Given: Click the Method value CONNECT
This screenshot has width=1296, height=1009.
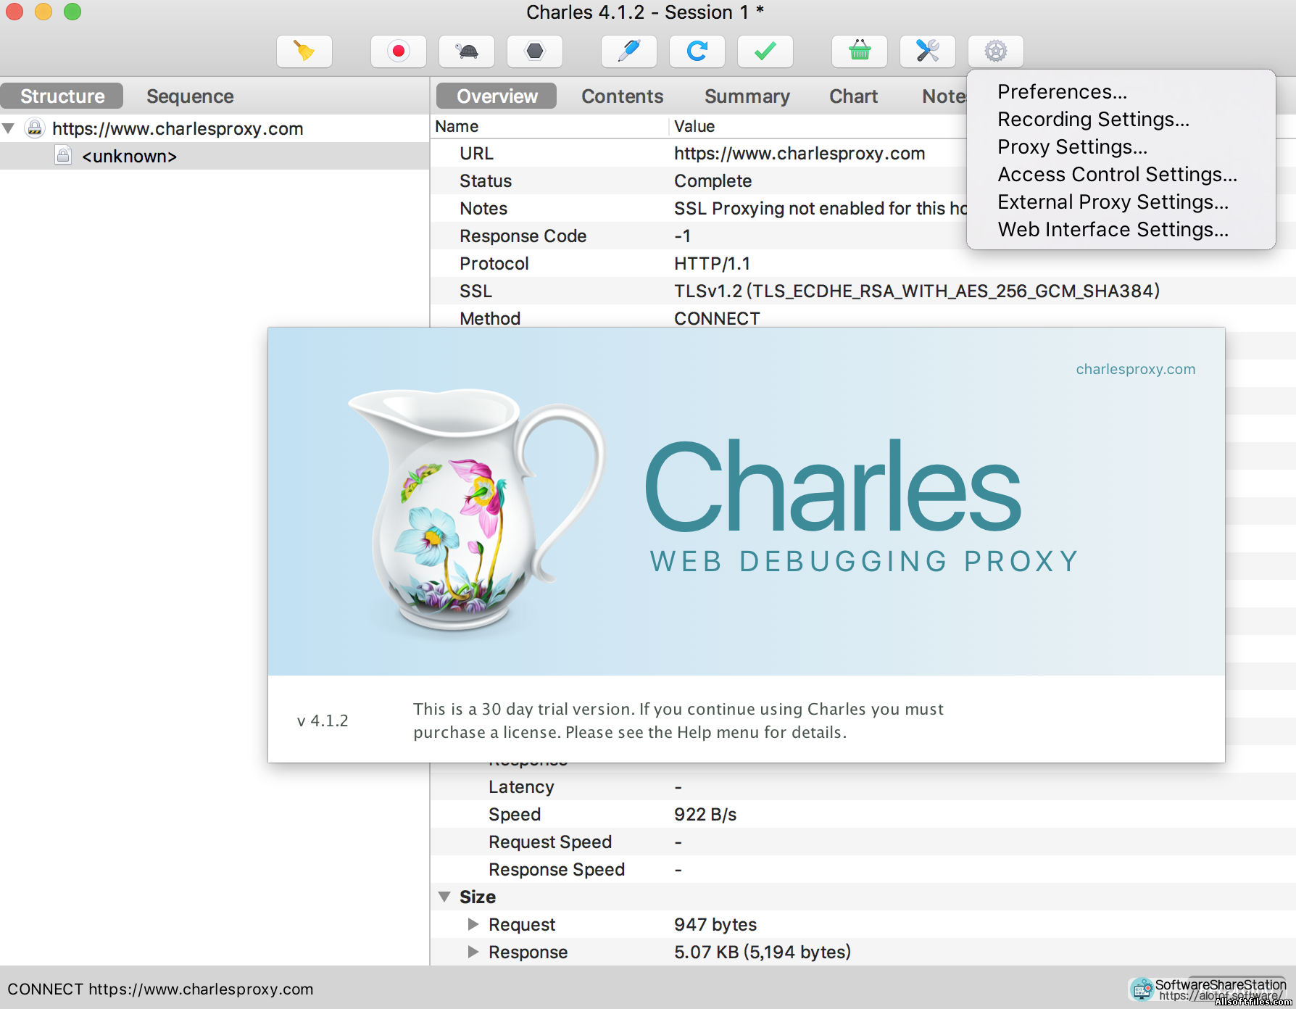Looking at the screenshot, I should pyautogui.click(x=717, y=318).
